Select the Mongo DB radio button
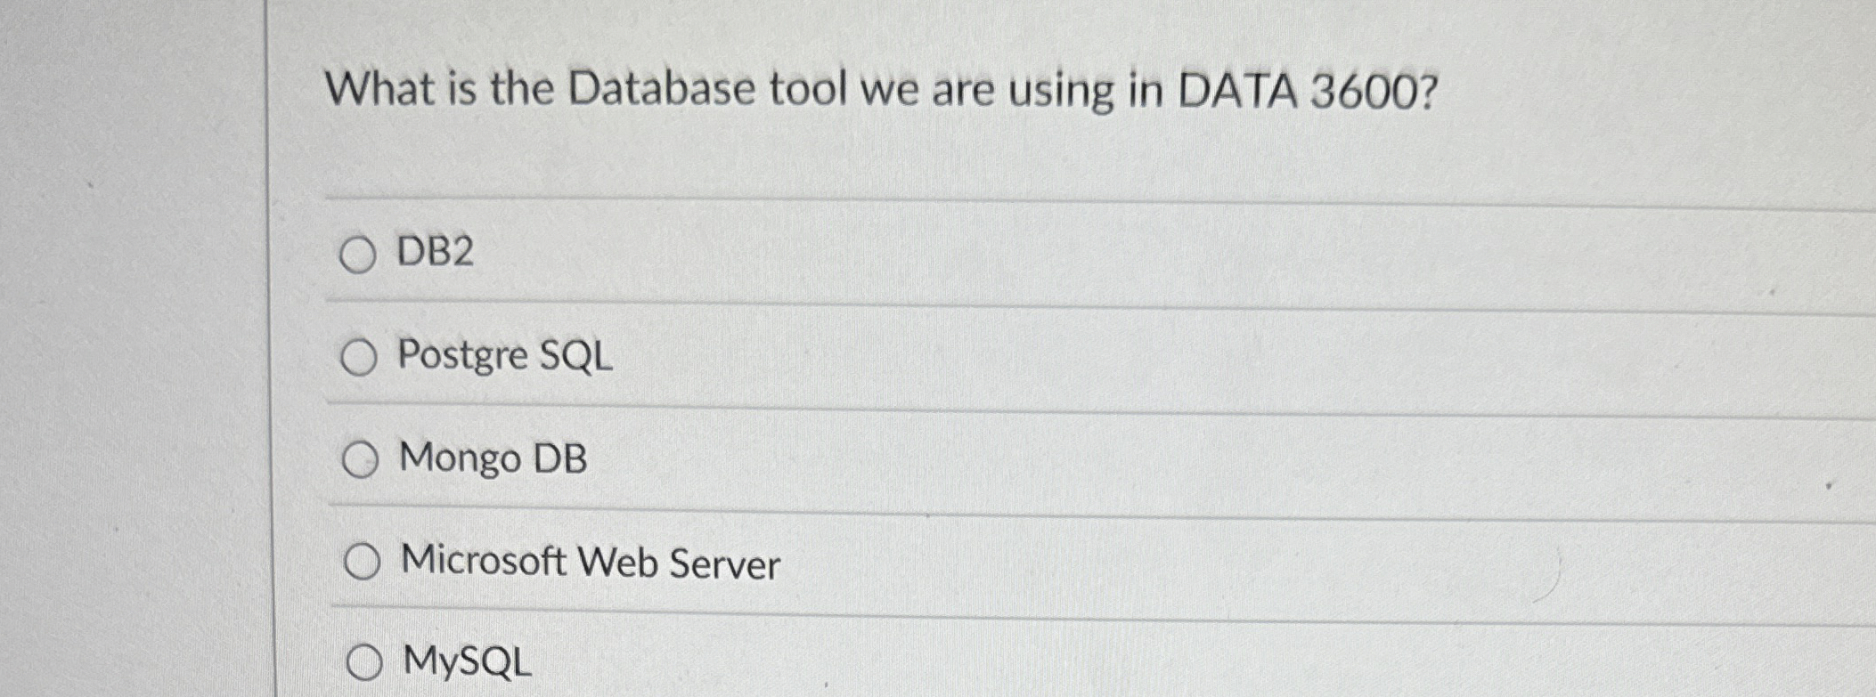 click(x=361, y=458)
